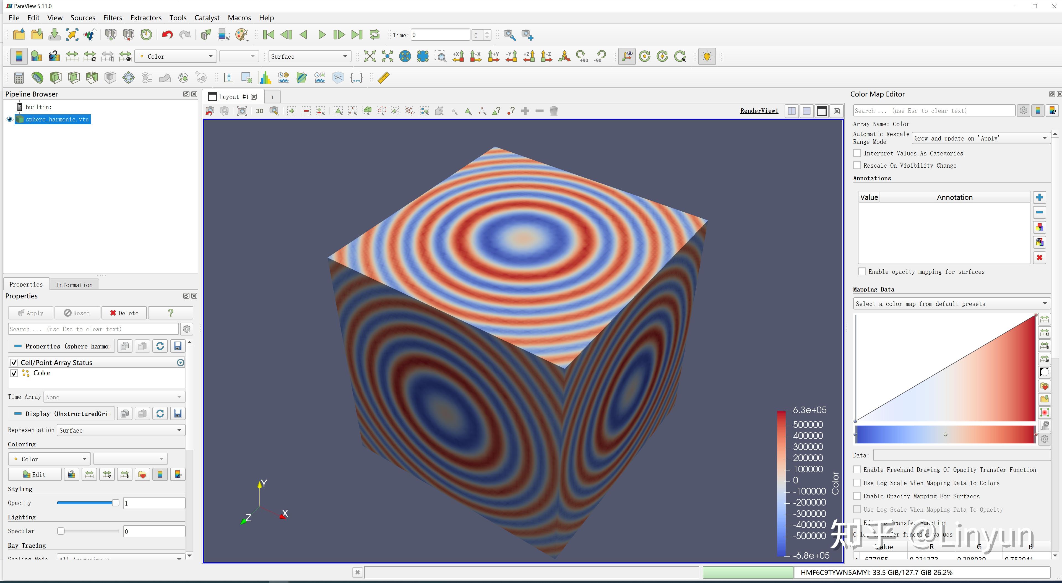The width and height of the screenshot is (1062, 583).
Task: Expand color map default presets dropdown
Action: [951, 304]
